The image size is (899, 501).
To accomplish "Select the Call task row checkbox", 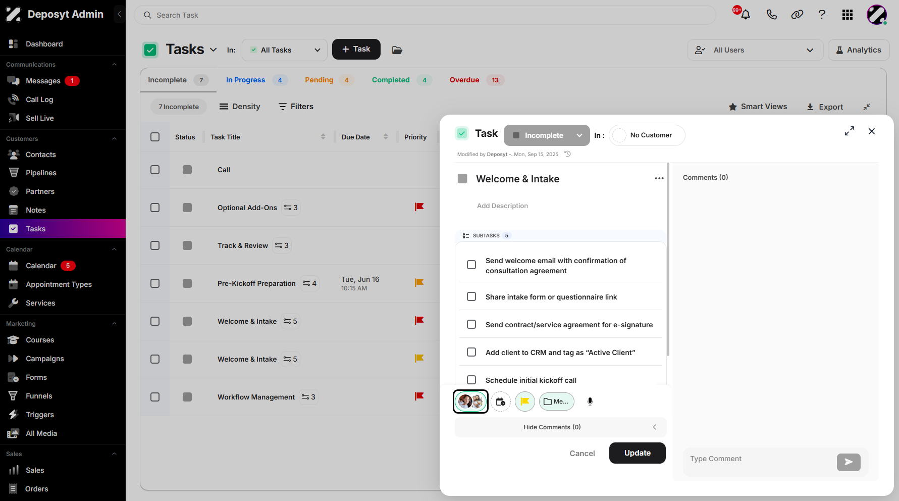I will 155,170.
